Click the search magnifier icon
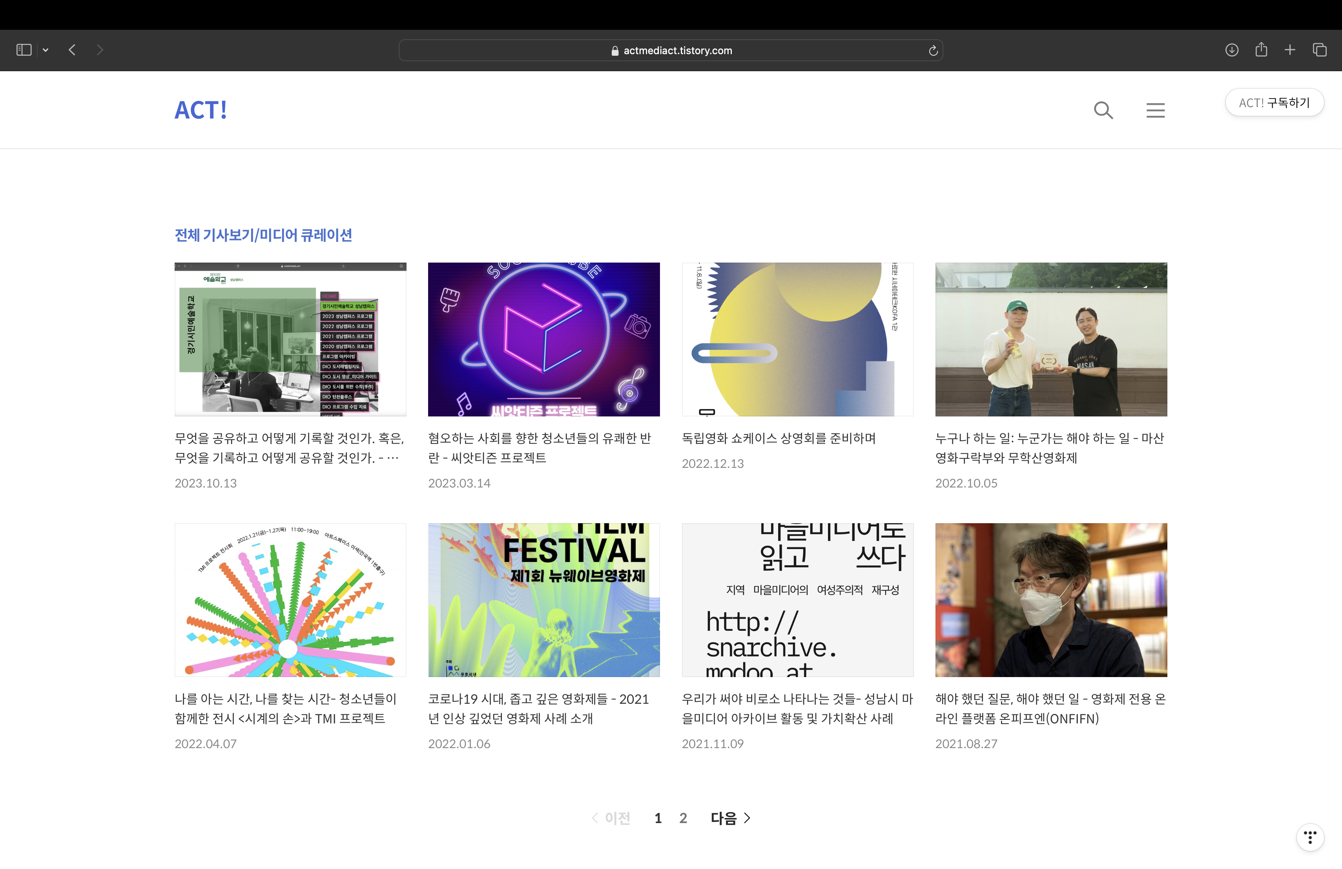1342x869 pixels. [x=1103, y=110]
